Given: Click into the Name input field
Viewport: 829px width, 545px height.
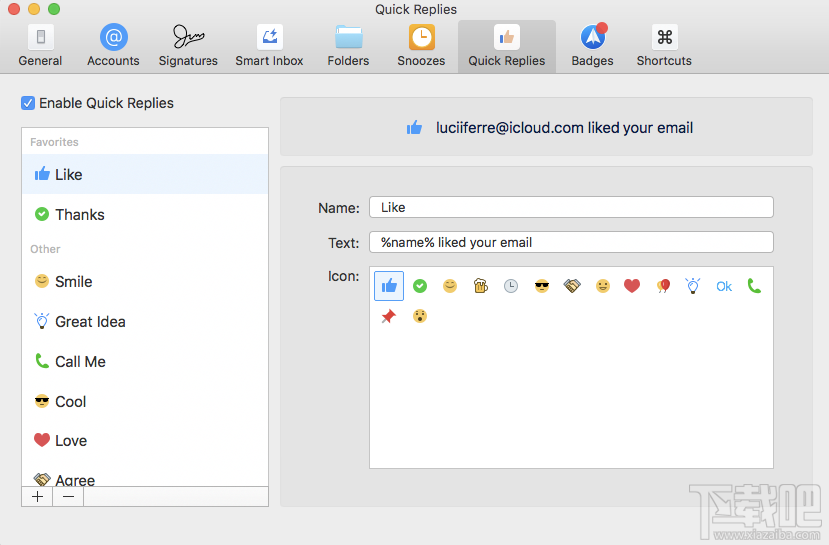Looking at the screenshot, I should click(572, 207).
